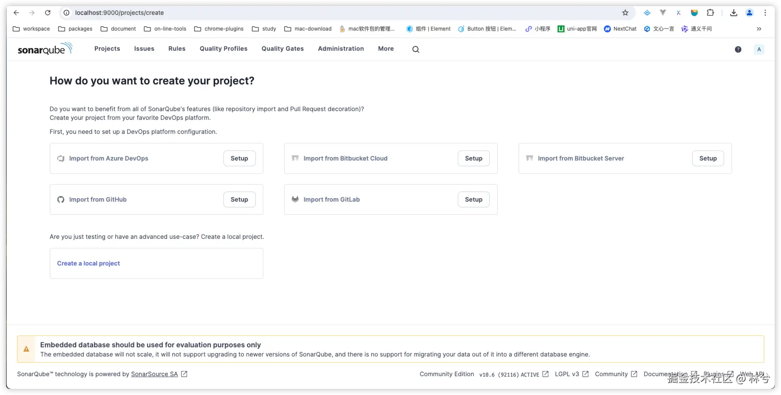Click the Azure DevOps logo icon

coord(61,158)
